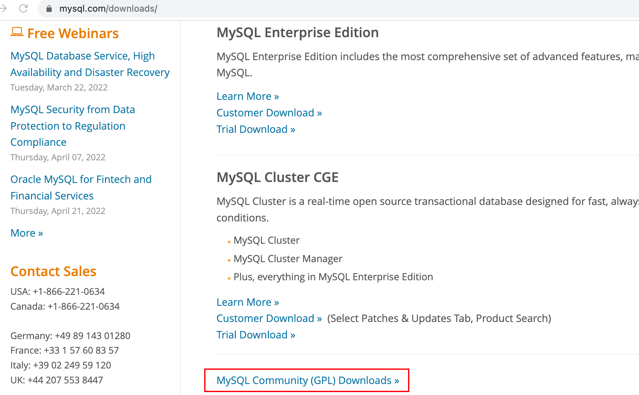This screenshot has height=395, width=639.
Task: Click MySQL Cluster CGE Trial Download link
Action: point(256,335)
